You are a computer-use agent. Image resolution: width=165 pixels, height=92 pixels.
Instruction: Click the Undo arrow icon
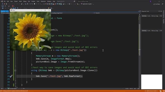(18, 8)
